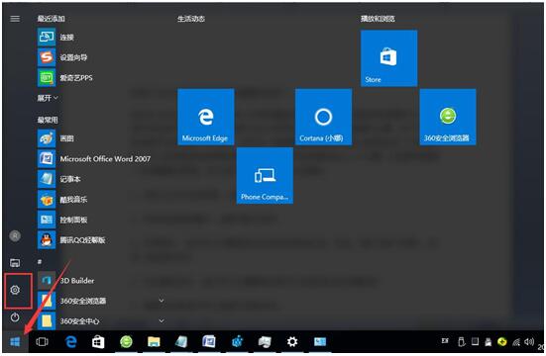
Task: Click the USB safely remove tray icon
Action: click(462, 342)
